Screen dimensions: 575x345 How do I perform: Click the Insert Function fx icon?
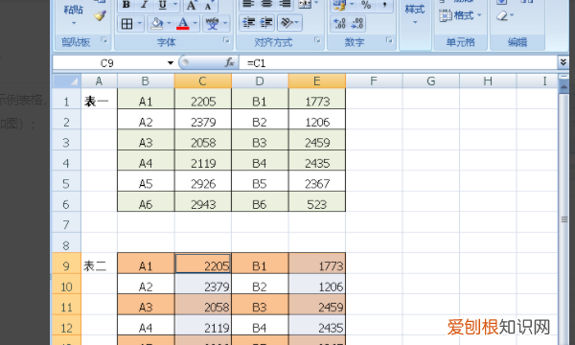230,62
